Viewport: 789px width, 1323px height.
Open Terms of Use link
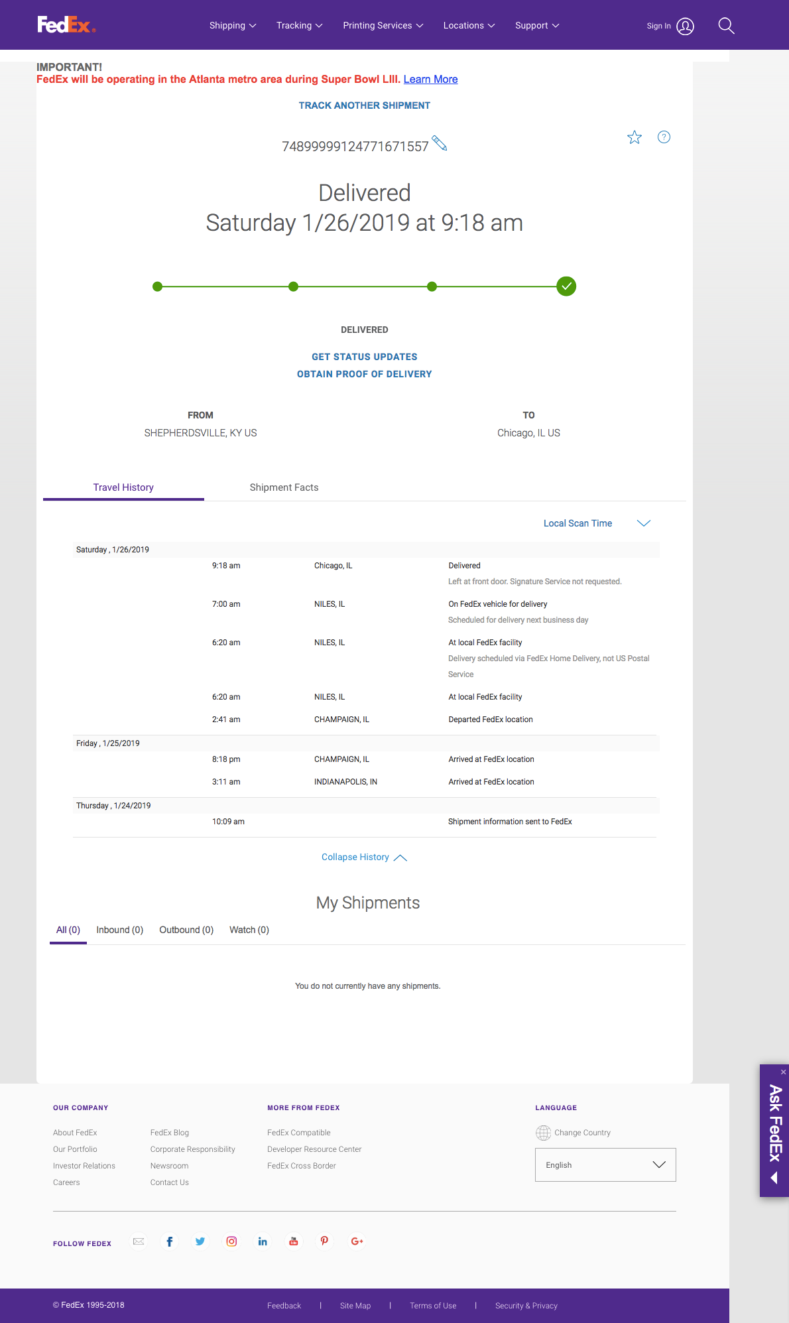433,1306
